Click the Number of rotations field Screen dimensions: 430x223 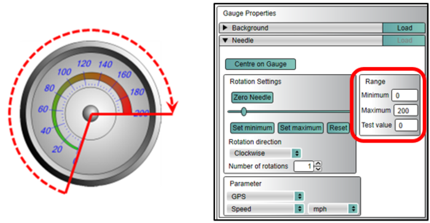coord(303,166)
